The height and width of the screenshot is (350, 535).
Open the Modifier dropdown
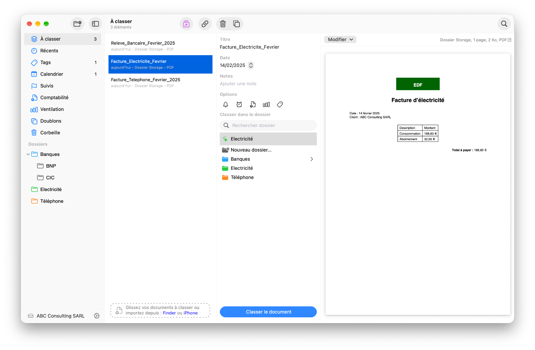(x=340, y=39)
